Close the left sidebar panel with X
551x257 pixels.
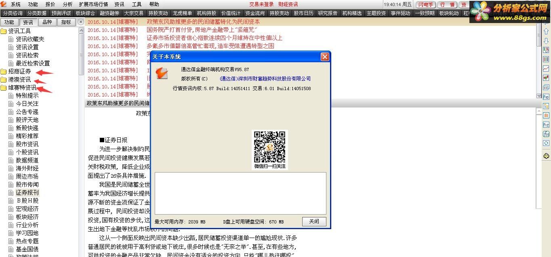(81, 22)
